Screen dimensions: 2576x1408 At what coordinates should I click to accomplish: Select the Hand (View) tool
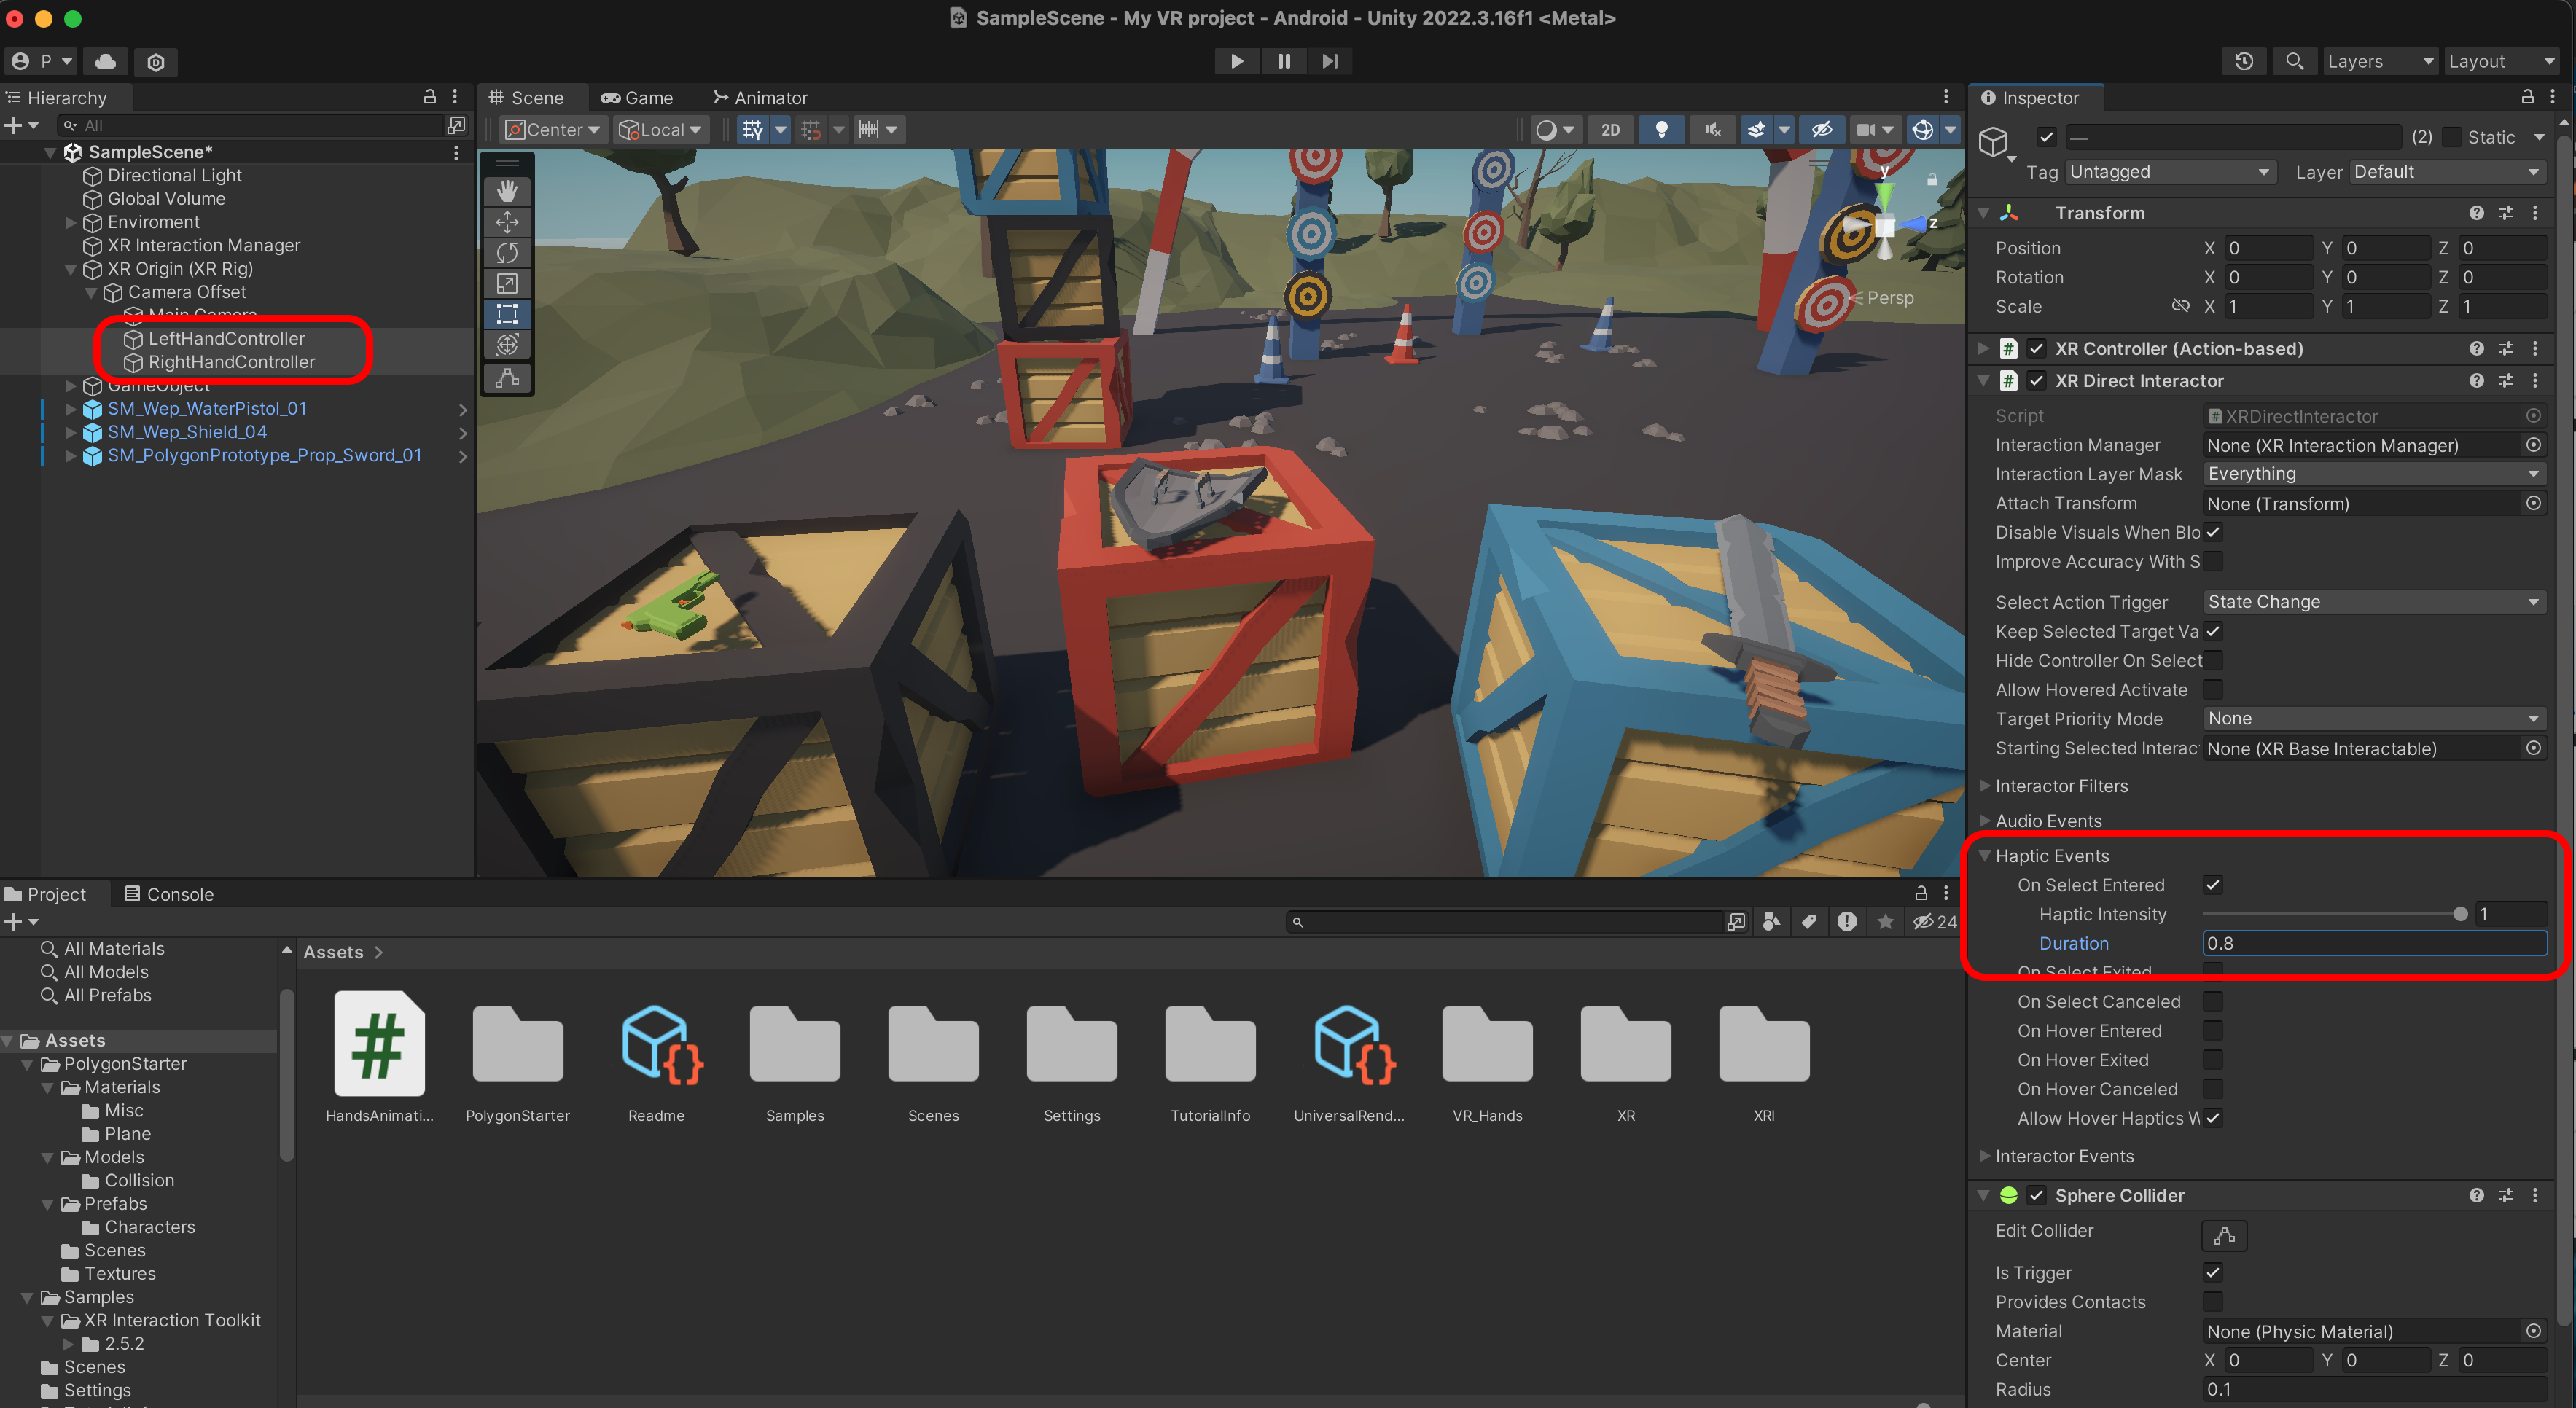pos(507,190)
